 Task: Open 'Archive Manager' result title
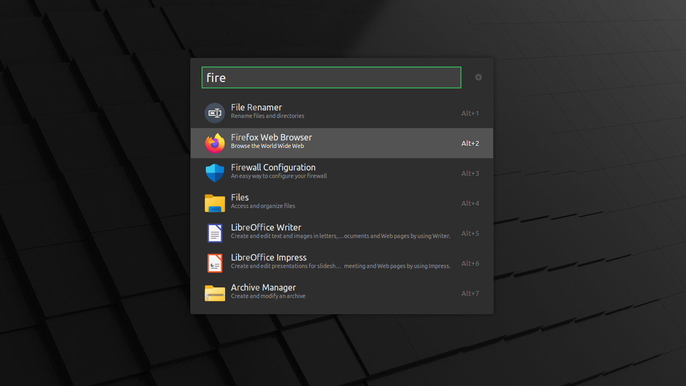tap(263, 287)
